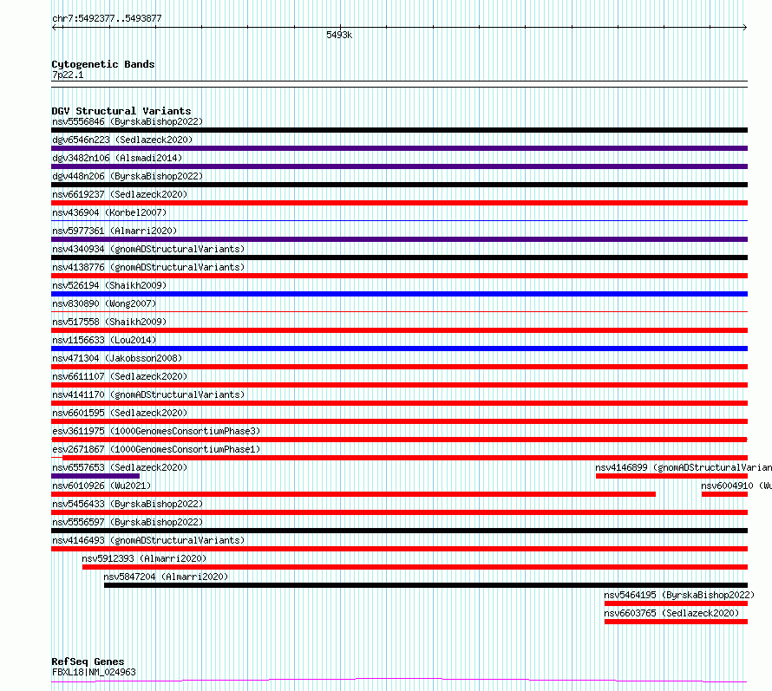Select the nsv1156633 (Lou2014) label
The image size is (772, 691).
pos(104,340)
